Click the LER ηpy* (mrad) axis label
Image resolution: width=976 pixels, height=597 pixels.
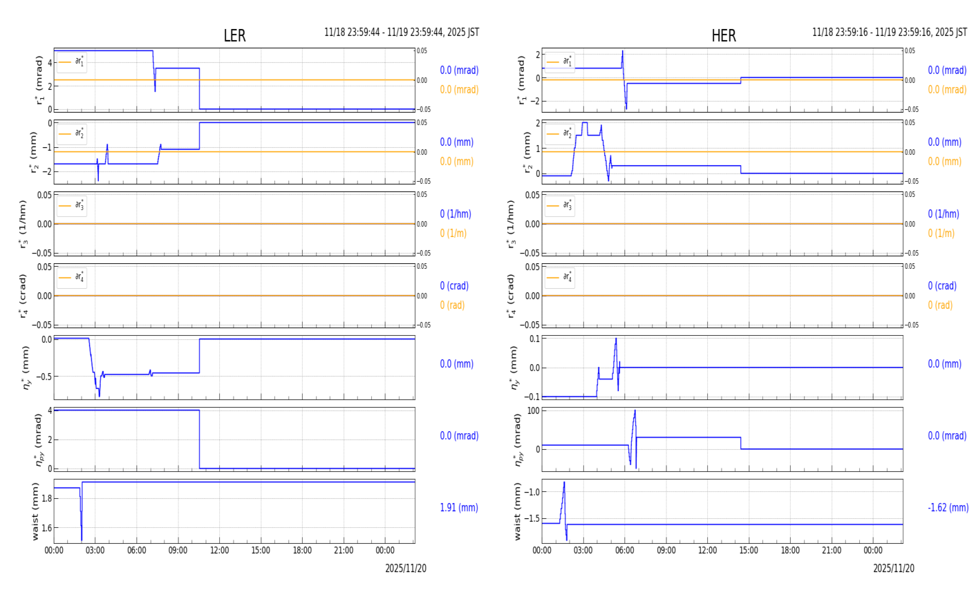click(38, 439)
